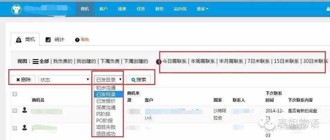
Task: Filter by 本月需联系
Action: coord(231,62)
